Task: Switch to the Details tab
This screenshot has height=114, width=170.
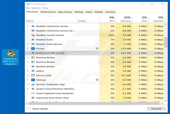Action: click(99, 12)
